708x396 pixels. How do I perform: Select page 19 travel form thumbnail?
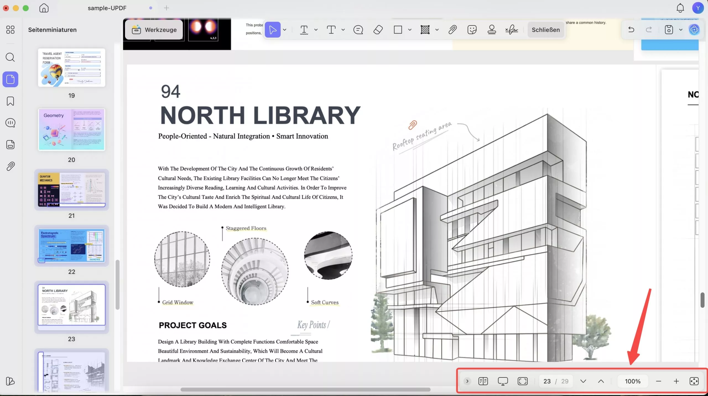[72, 68]
